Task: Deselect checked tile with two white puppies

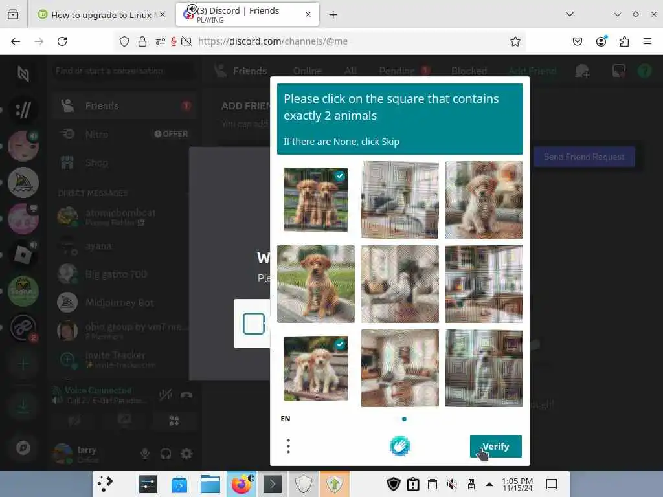Action: [316, 368]
